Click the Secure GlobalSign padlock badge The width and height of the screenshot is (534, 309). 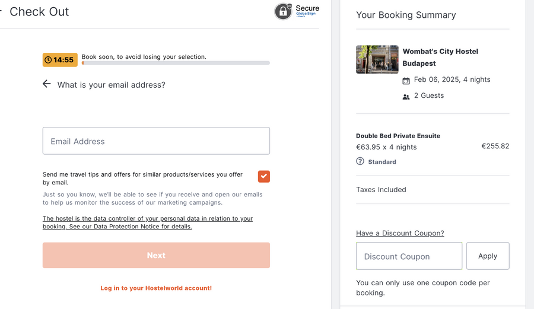coord(283,11)
